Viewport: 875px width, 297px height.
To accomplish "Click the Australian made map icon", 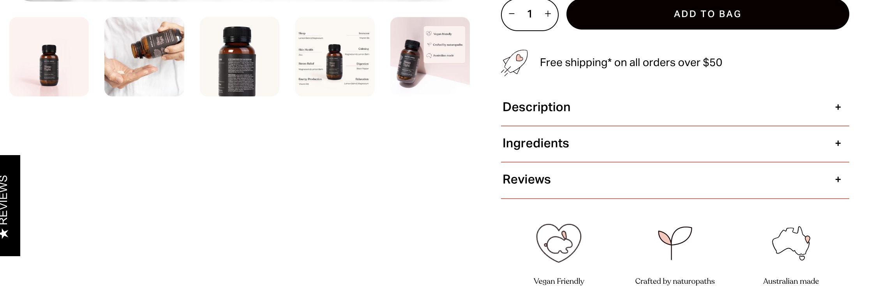I will [791, 243].
